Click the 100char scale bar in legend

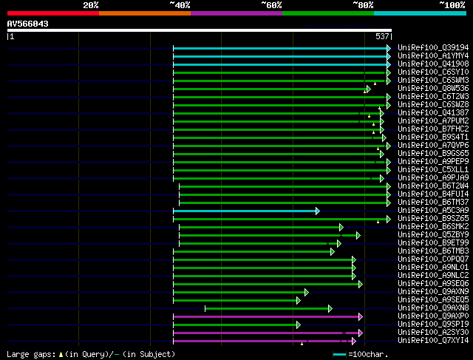tap(339, 354)
